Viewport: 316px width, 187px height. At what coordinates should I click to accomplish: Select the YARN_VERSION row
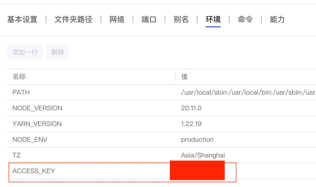37,124
